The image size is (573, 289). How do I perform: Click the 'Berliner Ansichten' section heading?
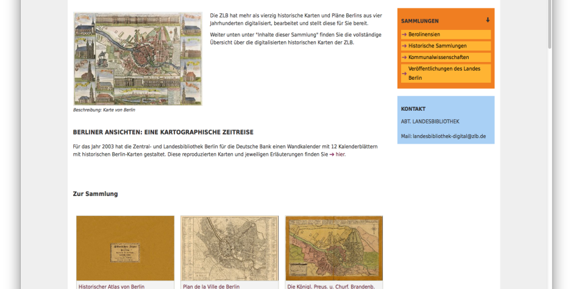tap(163, 132)
